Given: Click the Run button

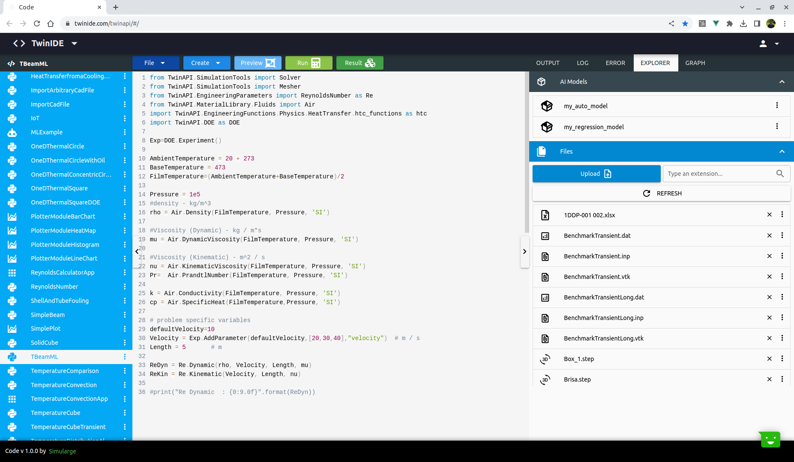Looking at the screenshot, I should 309,63.
